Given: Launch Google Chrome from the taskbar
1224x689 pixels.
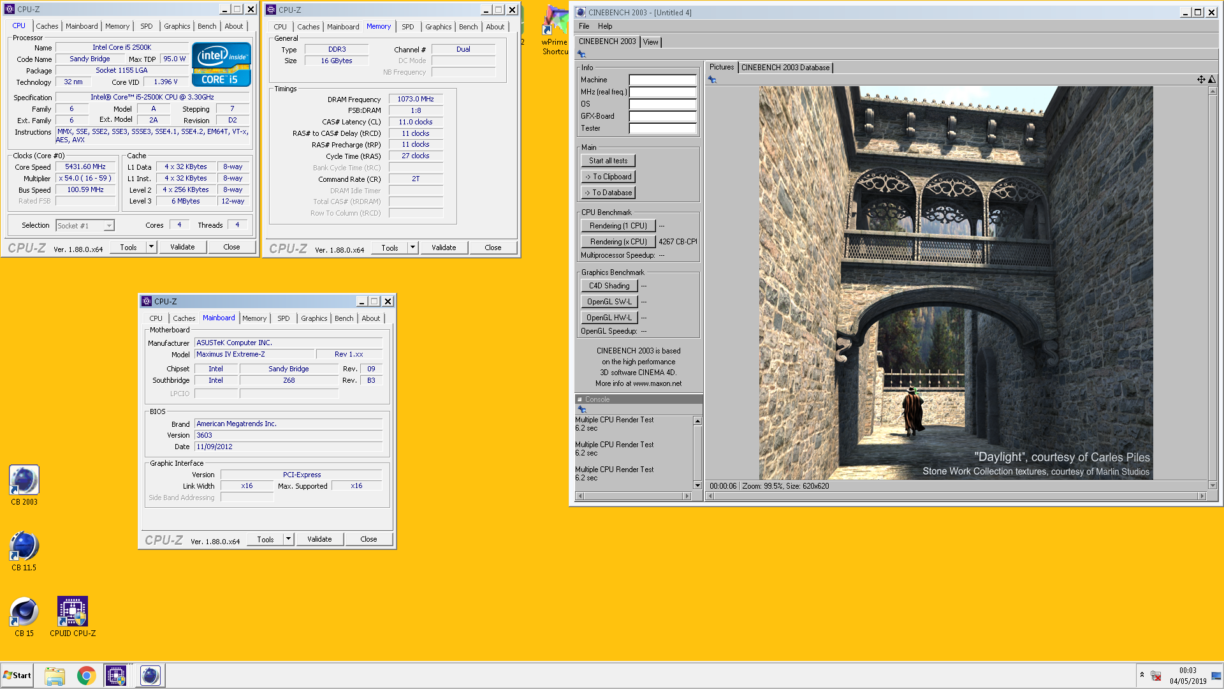Looking at the screenshot, I should pyautogui.click(x=86, y=676).
